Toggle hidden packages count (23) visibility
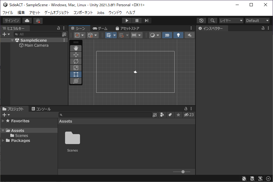 (x=189, y=115)
